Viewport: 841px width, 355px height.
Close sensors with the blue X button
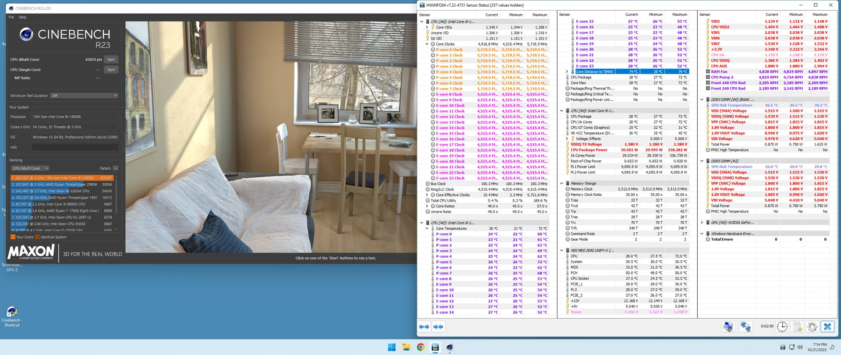click(827, 327)
